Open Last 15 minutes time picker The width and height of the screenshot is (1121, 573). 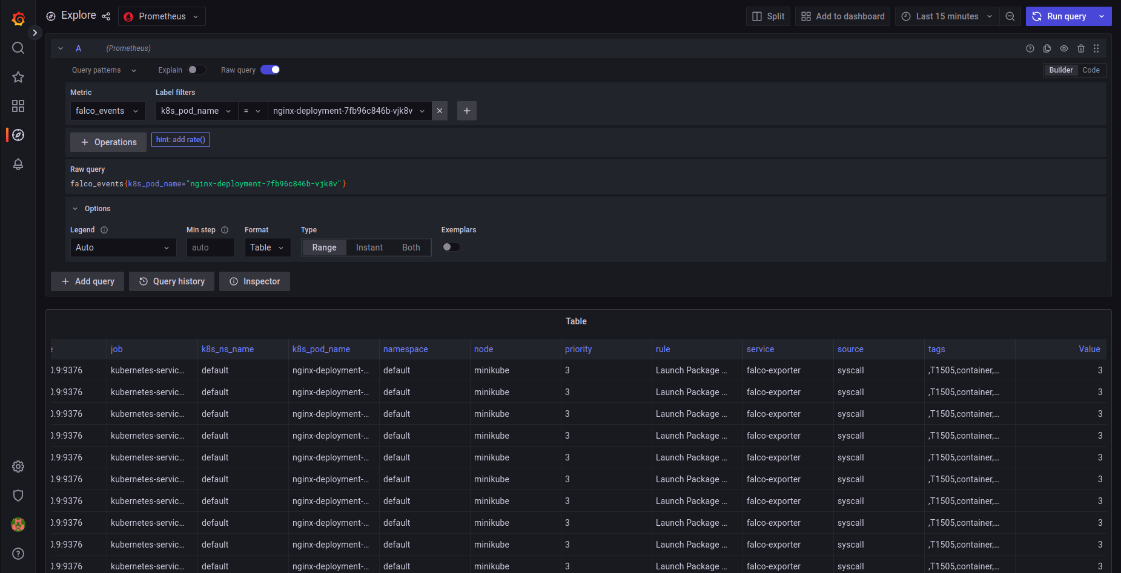coord(947,16)
